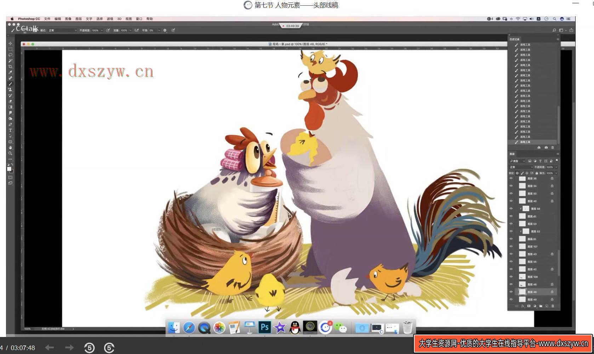This screenshot has width=594, height=354.
Task: Open Photoshop from the Dock
Action: coord(264,327)
